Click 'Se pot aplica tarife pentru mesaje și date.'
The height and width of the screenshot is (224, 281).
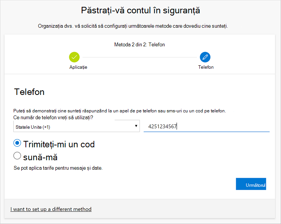pyautogui.click(x=58, y=168)
